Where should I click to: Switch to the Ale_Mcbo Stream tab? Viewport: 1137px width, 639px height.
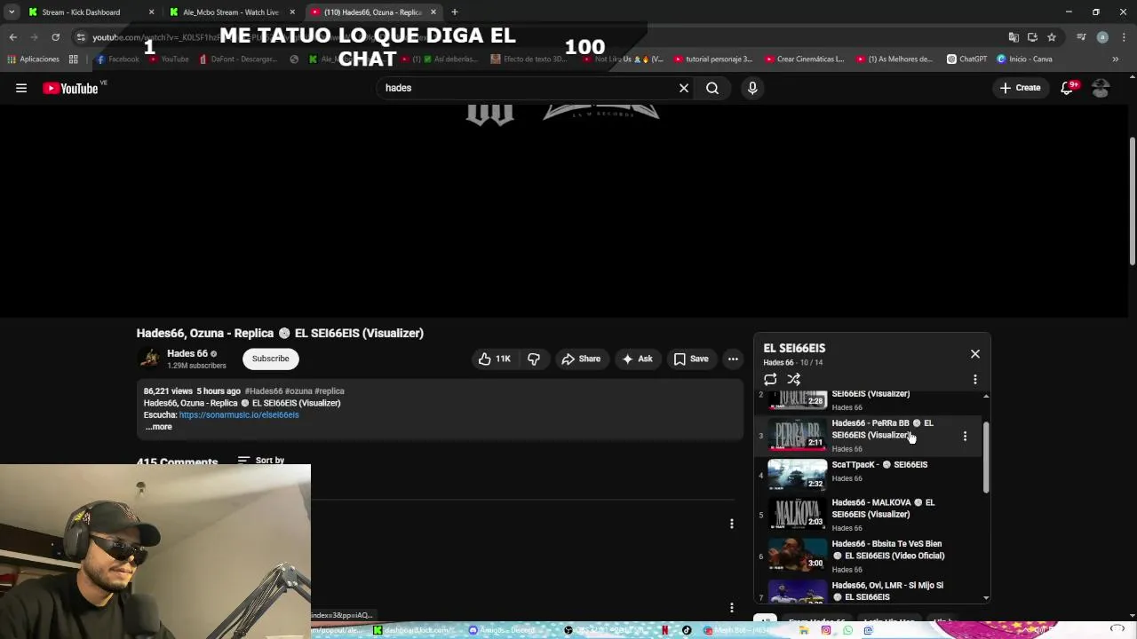(231, 12)
